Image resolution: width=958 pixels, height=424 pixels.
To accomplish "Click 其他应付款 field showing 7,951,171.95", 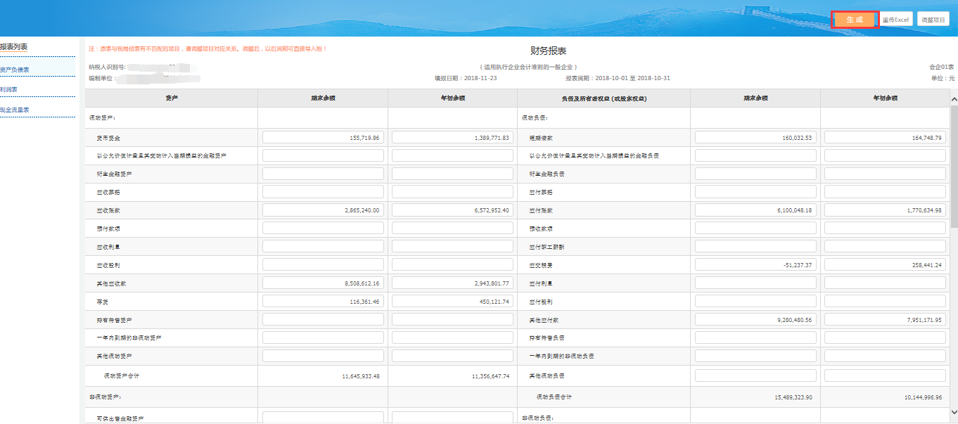I will click(885, 320).
